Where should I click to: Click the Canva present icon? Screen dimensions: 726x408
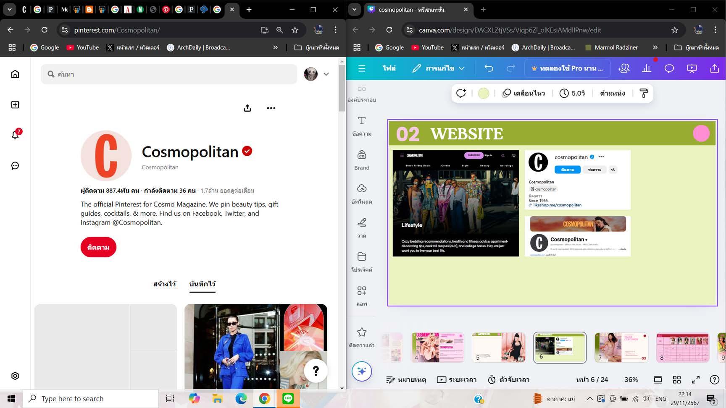click(x=692, y=68)
